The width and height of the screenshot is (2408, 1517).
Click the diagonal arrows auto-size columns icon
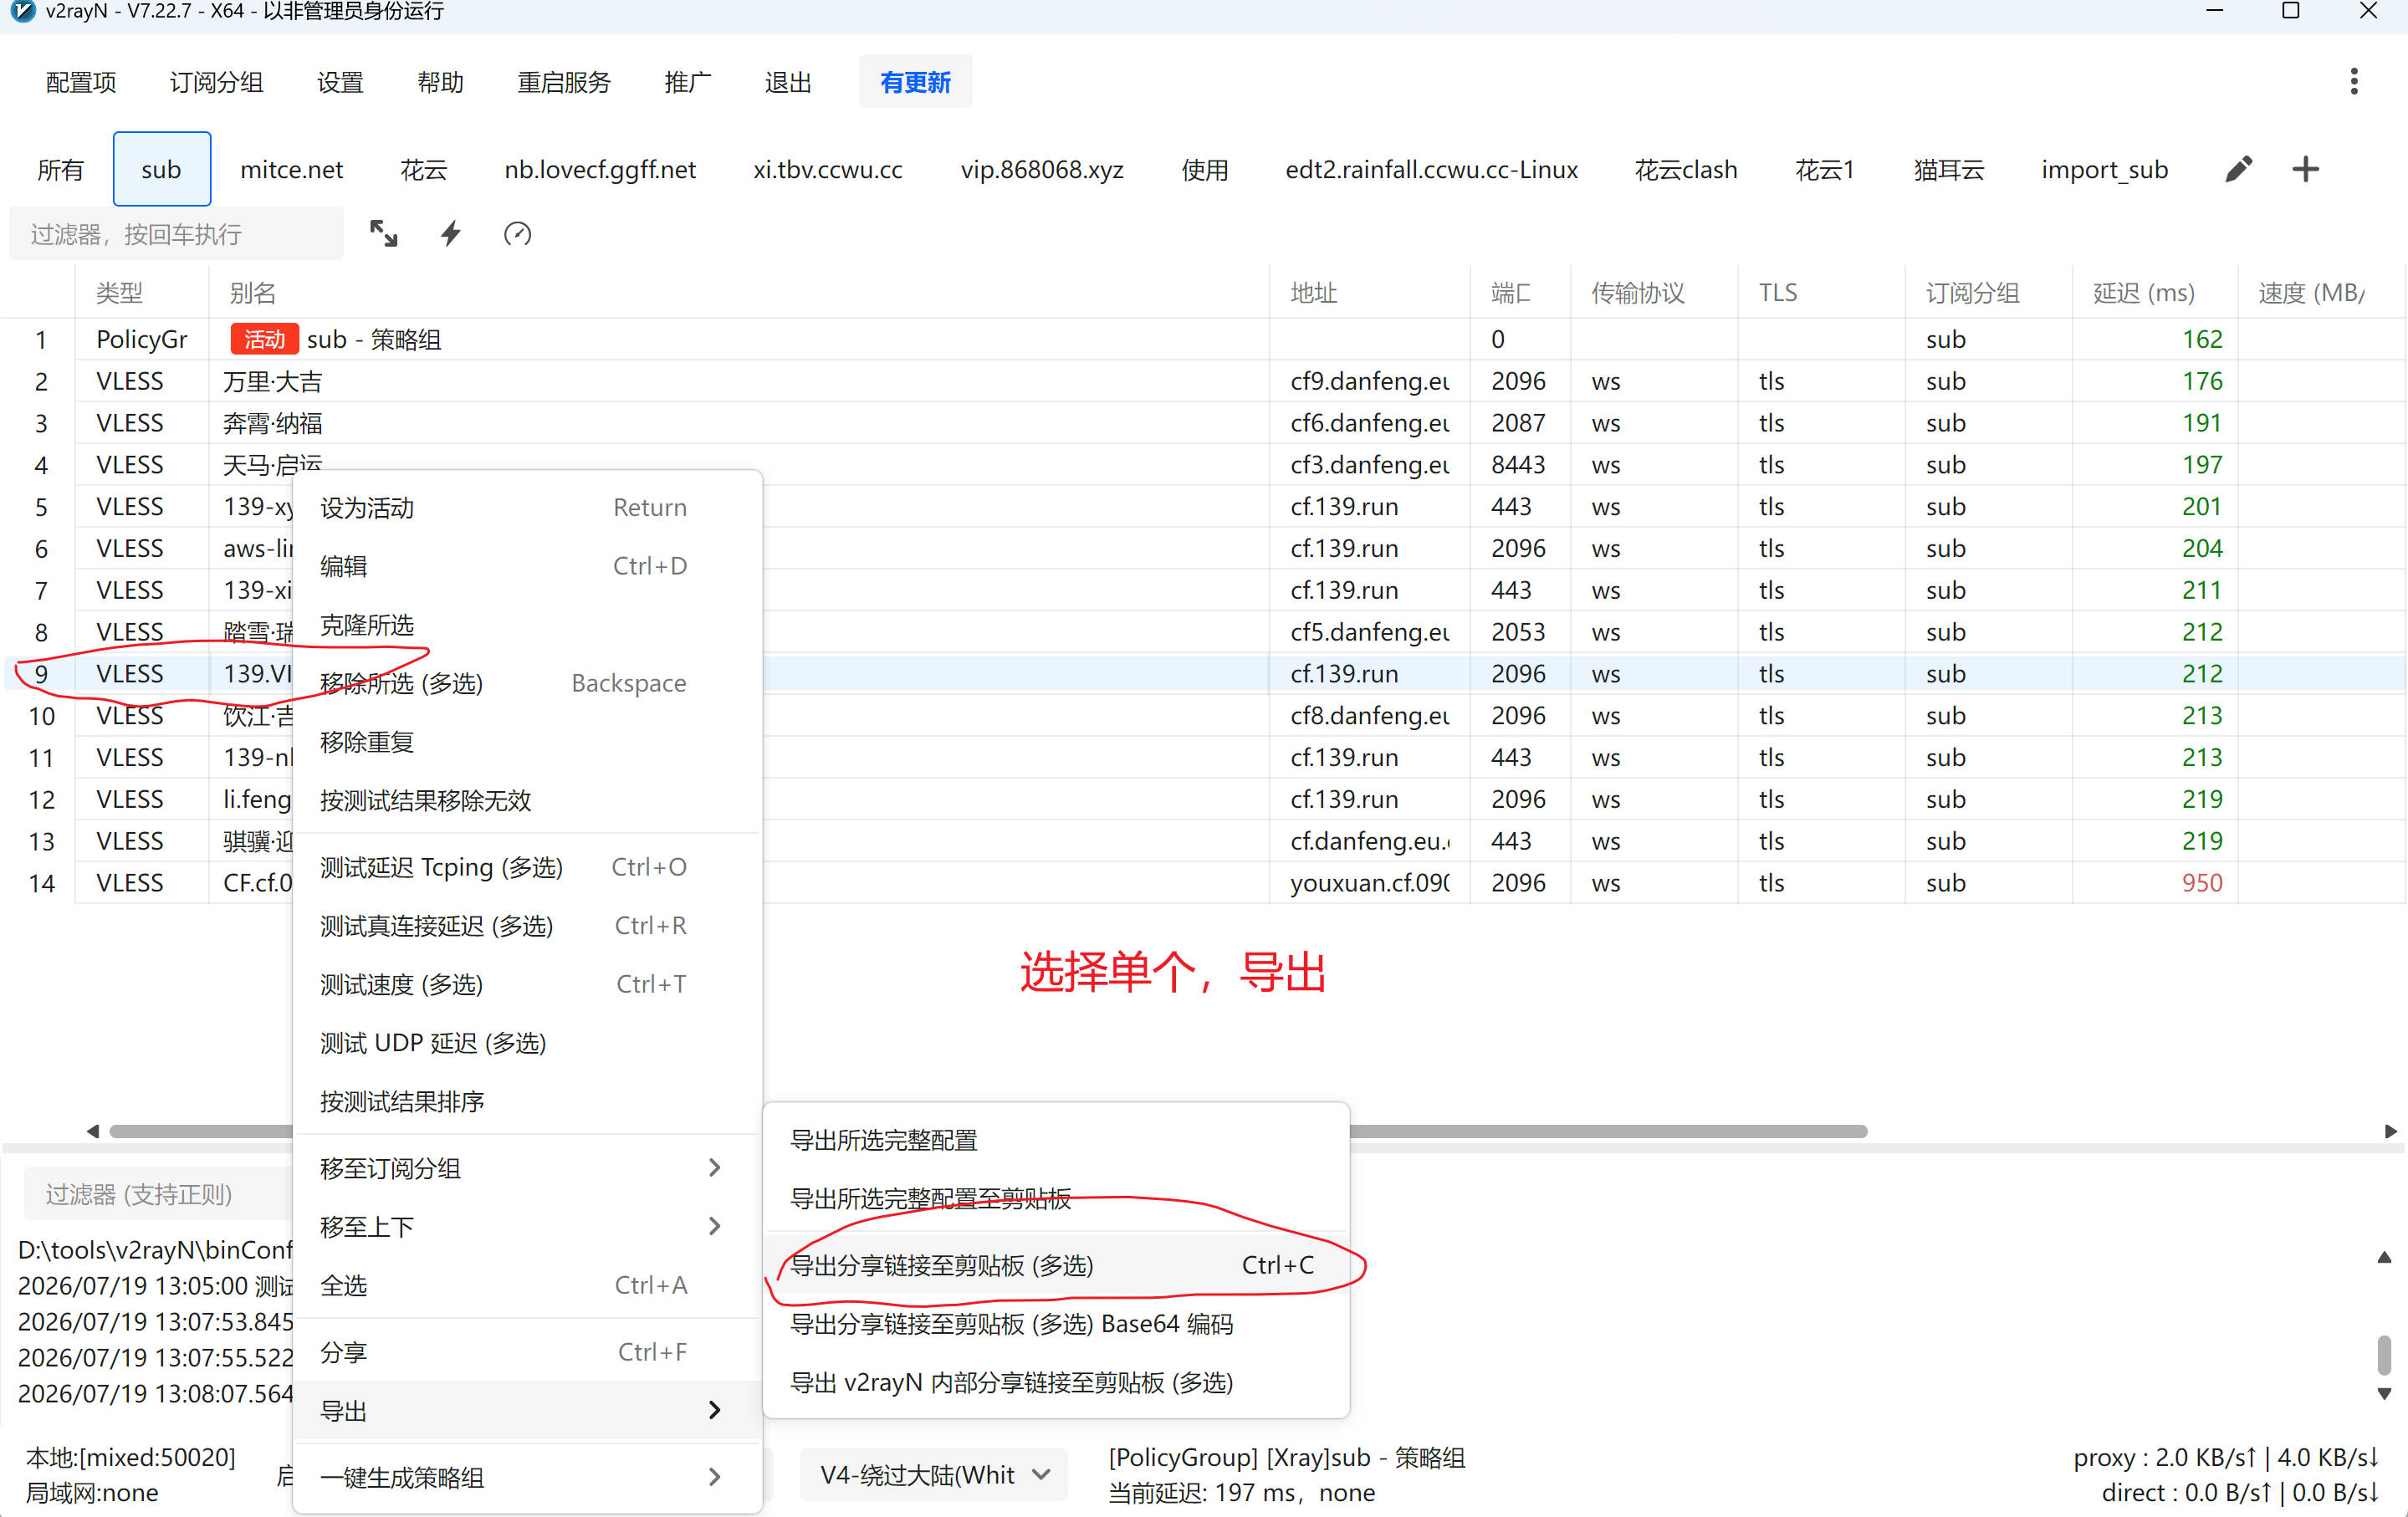click(x=384, y=234)
